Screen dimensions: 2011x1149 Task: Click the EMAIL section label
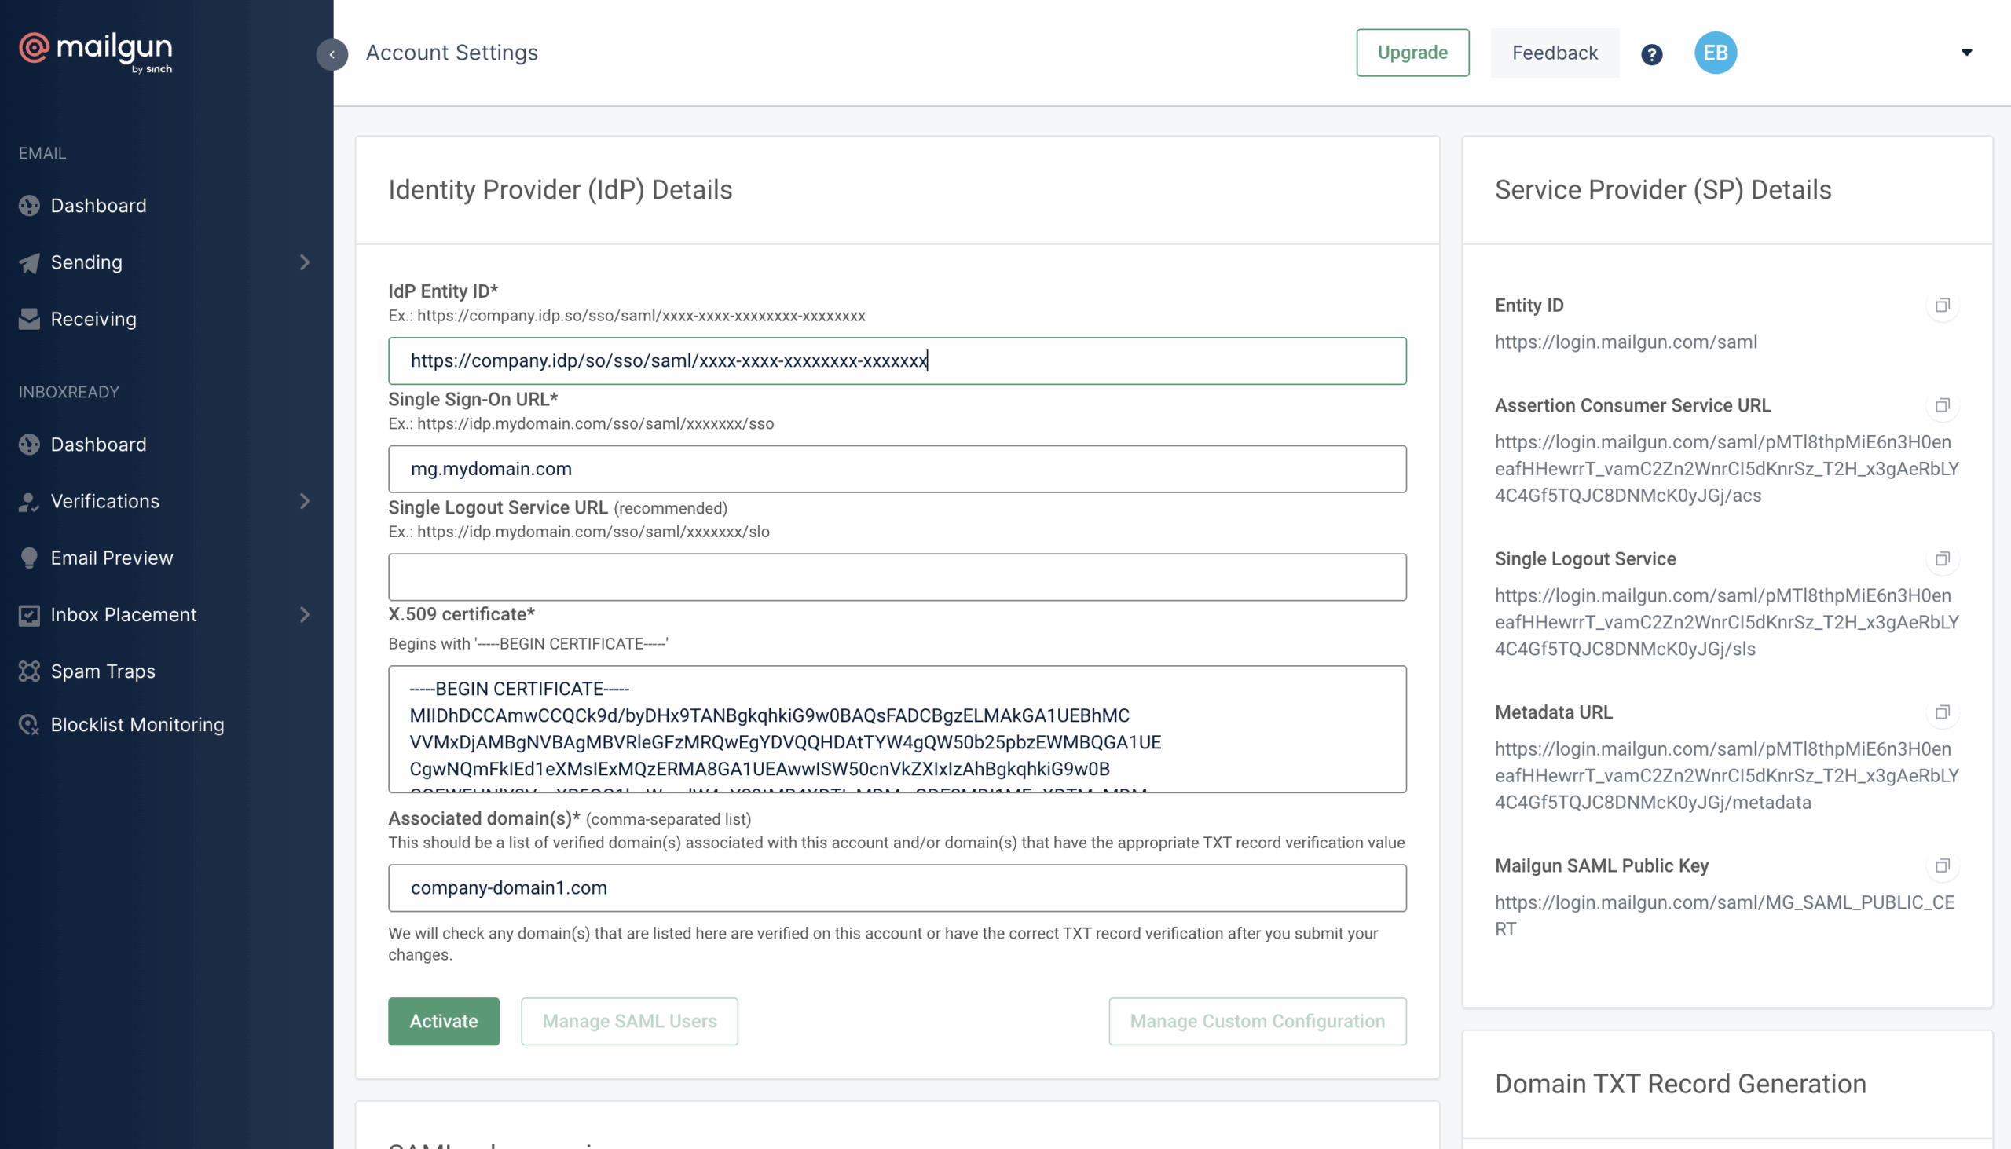(x=42, y=153)
